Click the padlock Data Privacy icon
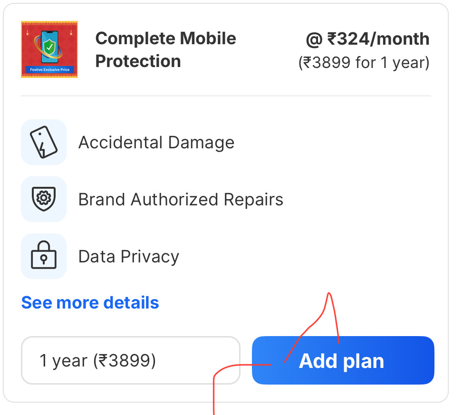 (44, 256)
